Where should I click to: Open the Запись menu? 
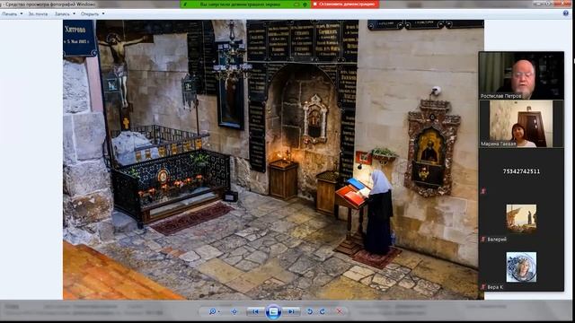click(x=65, y=14)
